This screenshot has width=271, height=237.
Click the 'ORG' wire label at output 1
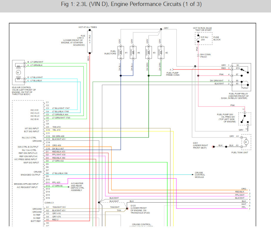point(244,189)
